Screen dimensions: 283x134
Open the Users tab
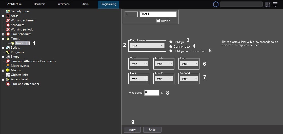[x=85, y=4]
